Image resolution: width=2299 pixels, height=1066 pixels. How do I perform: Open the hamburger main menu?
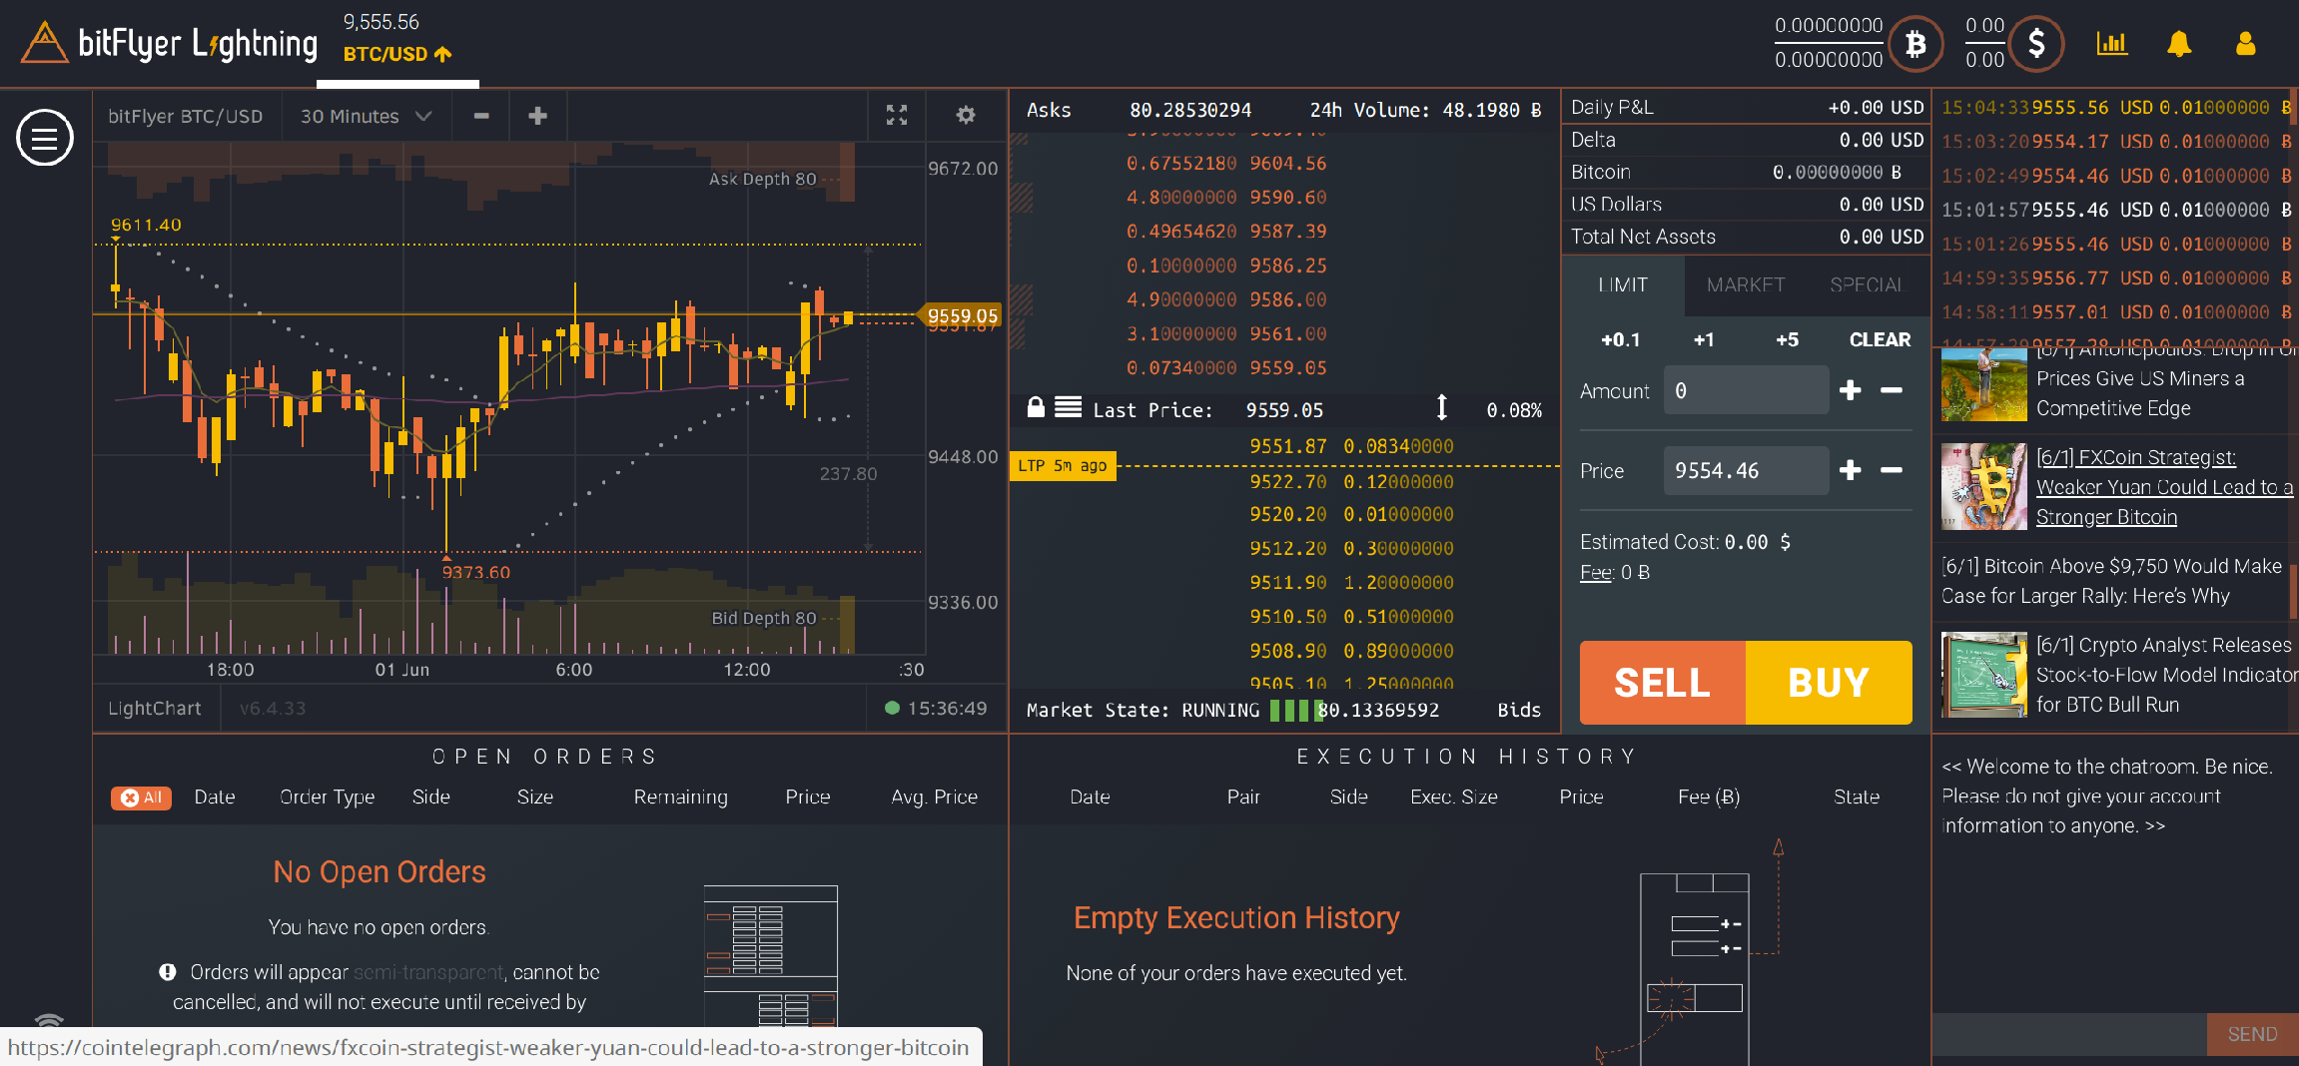click(45, 138)
